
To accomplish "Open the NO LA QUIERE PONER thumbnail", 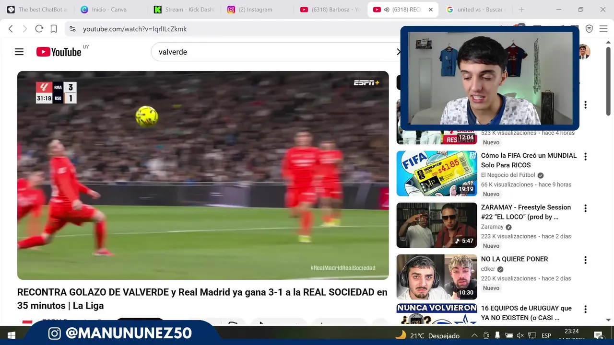I will [x=437, y=277].
